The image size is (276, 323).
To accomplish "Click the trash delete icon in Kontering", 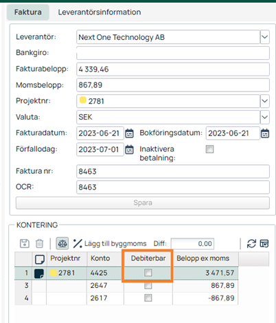I will point(39,243).
